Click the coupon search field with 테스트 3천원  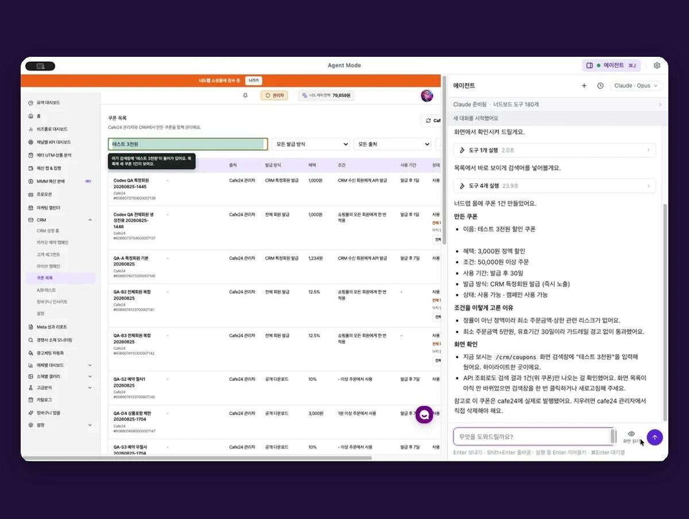click(x=188, y=144)
